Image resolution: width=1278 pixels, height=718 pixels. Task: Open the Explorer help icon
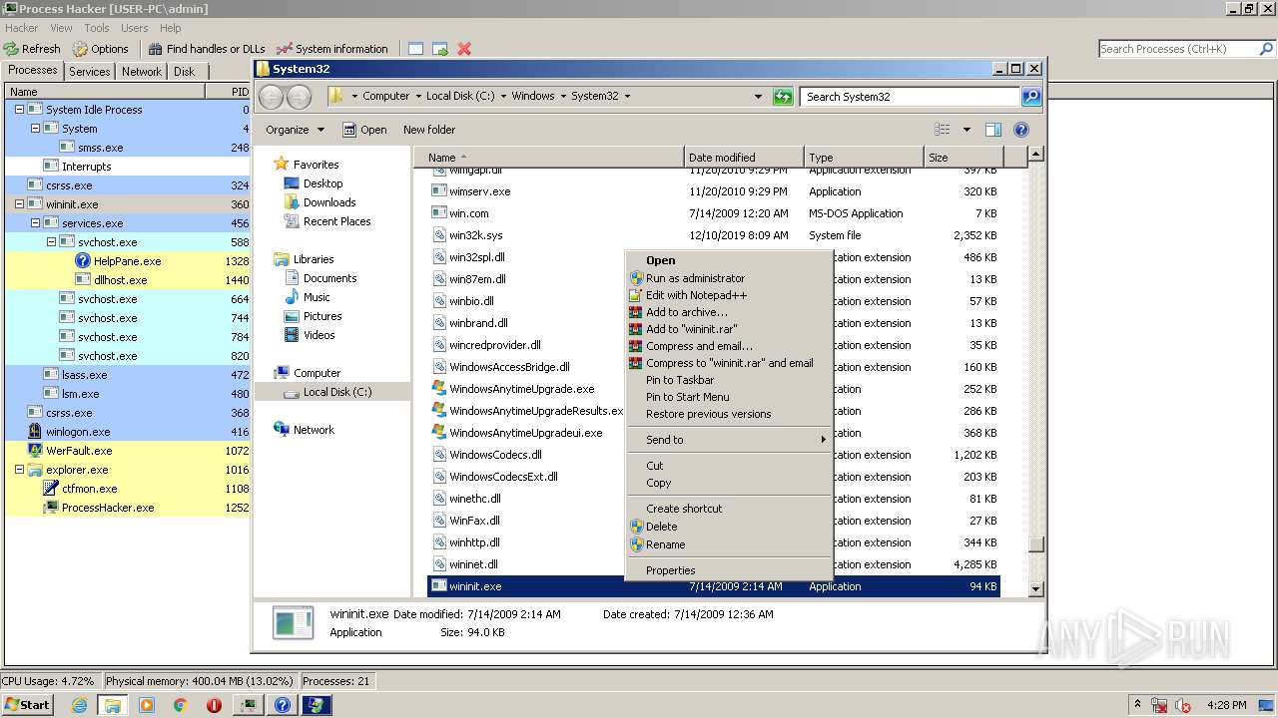[x=1021, y=130]
